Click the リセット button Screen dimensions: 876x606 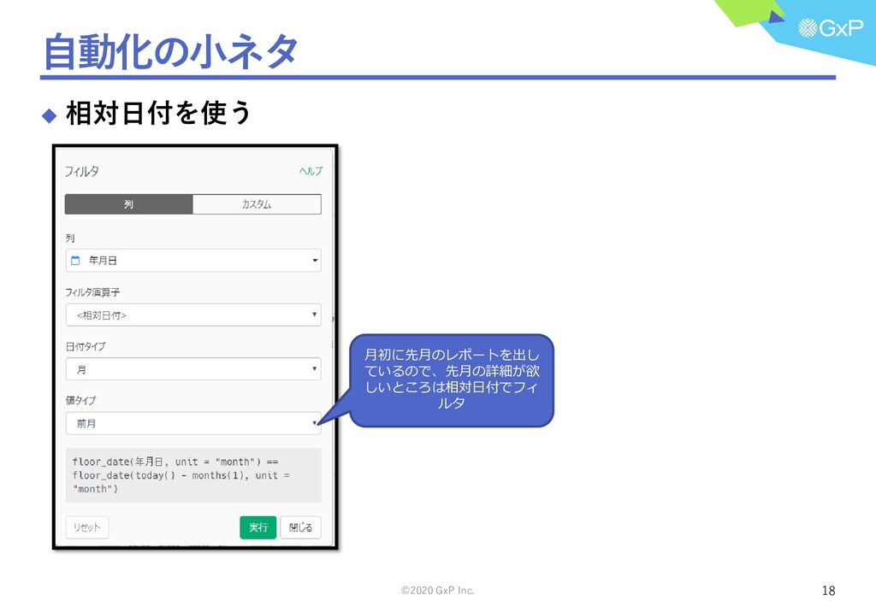(x=87, y=527)
